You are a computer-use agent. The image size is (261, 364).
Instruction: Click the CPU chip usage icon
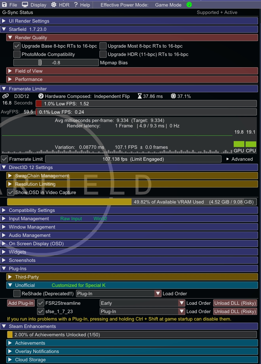click(173, 96)
